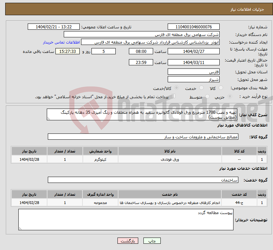Image resolution: width=273 pixels, height=250 pixels.
Task: Click goods group field مصالح ساختمانی
Action: pos(143,137)
